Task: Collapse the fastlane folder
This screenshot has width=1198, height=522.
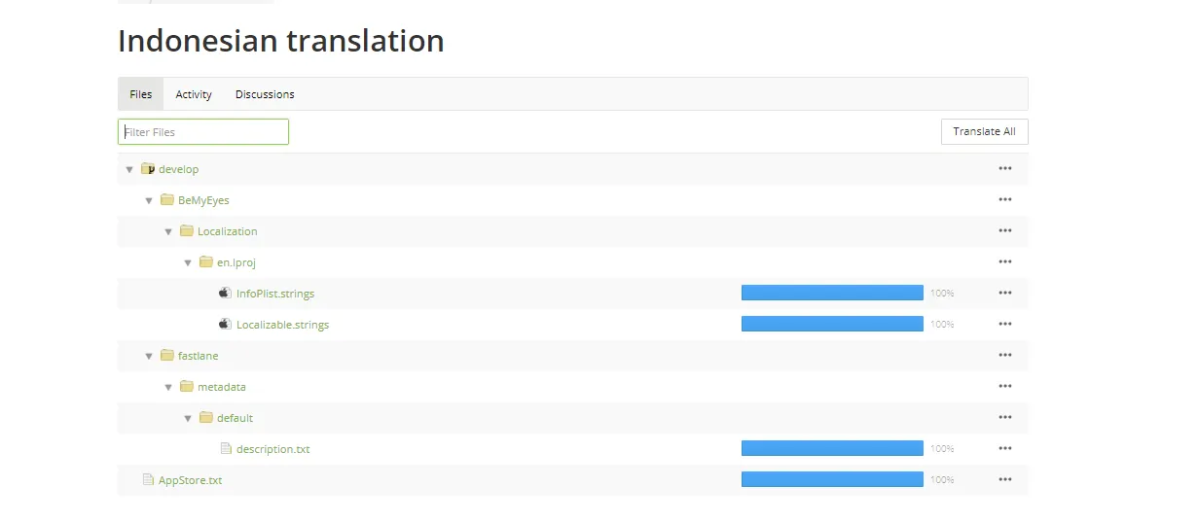Action: pos(149,356)
